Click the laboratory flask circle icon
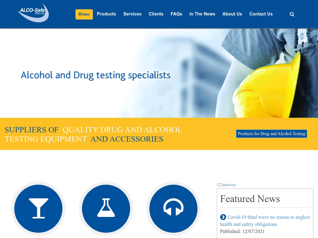Image resolution: width=318 pixels, height=238 pixels. pos(106,209)
